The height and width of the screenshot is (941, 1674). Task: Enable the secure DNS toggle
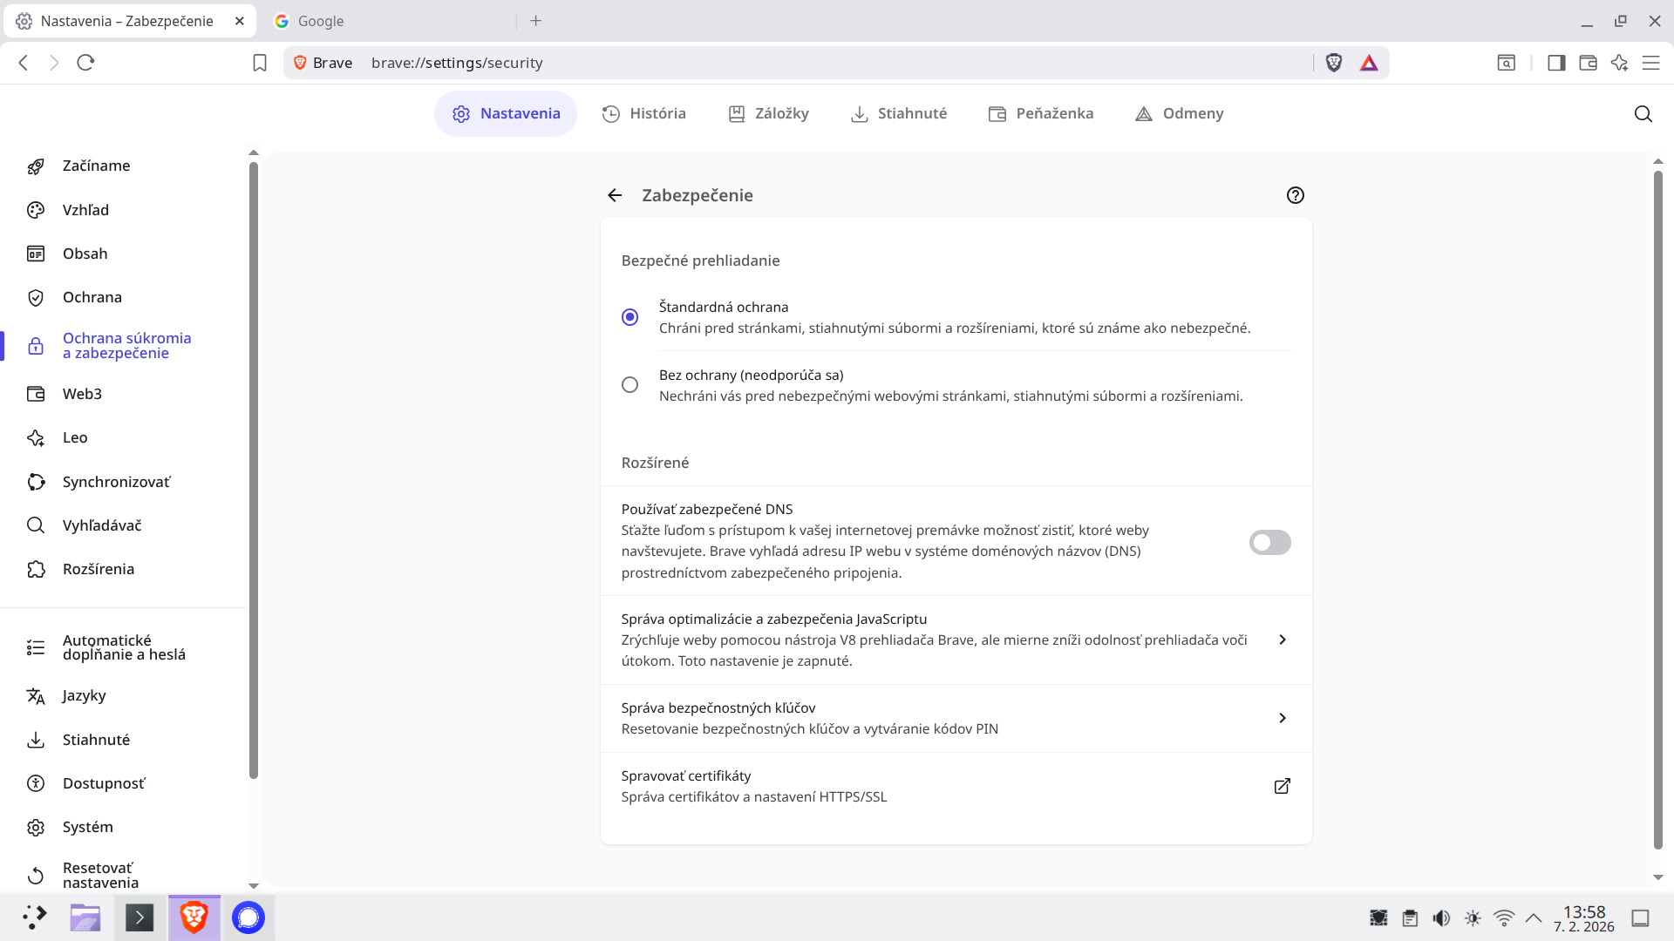point(1269,542)
